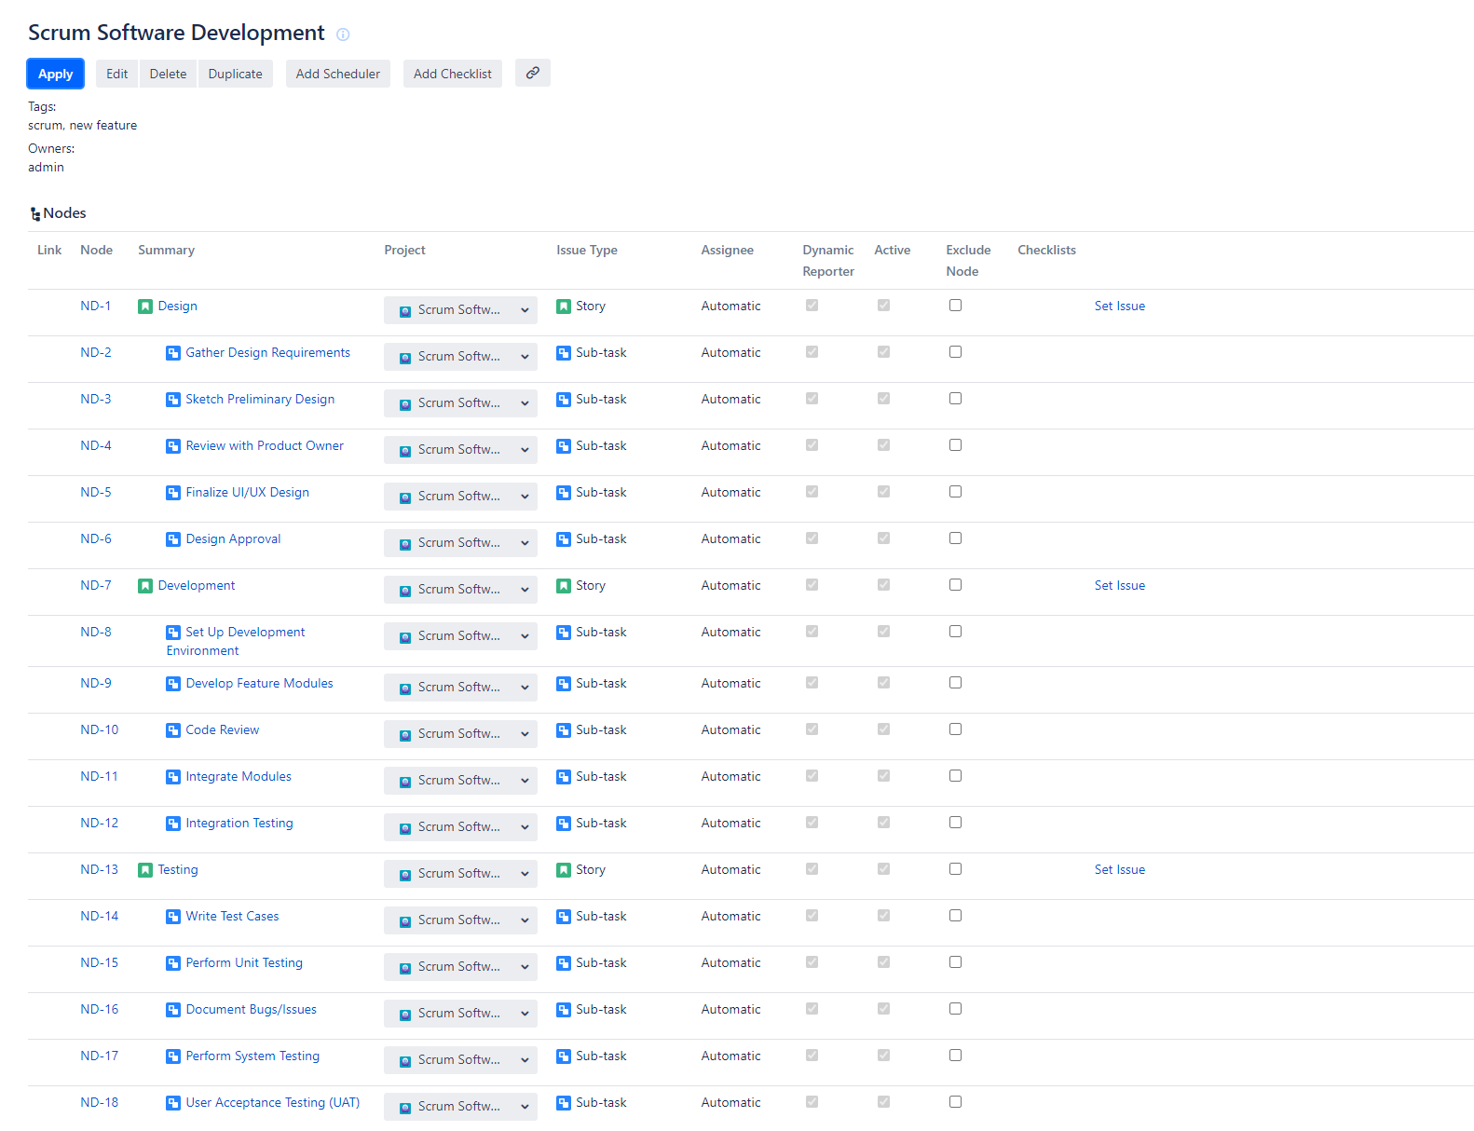Click the Sub-task icon beside Code Review
The width and height of the screenshot is (1474, 1131).
[x=173, y=730]
